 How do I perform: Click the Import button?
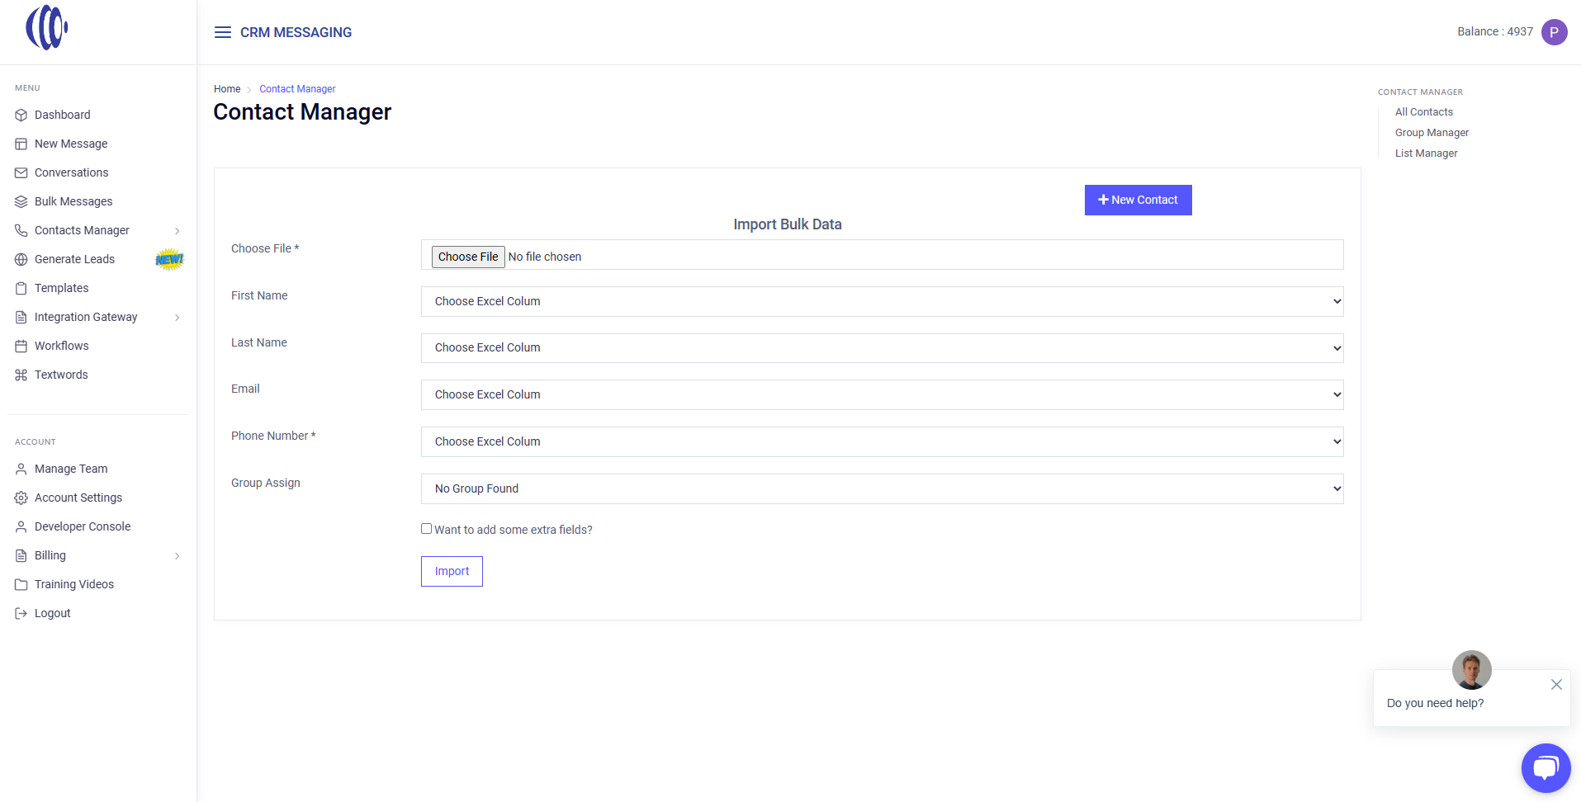click(452, 571)
